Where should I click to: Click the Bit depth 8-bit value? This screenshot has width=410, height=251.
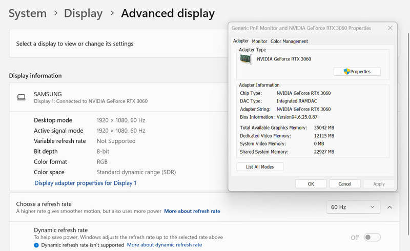[x=103, y=152]
